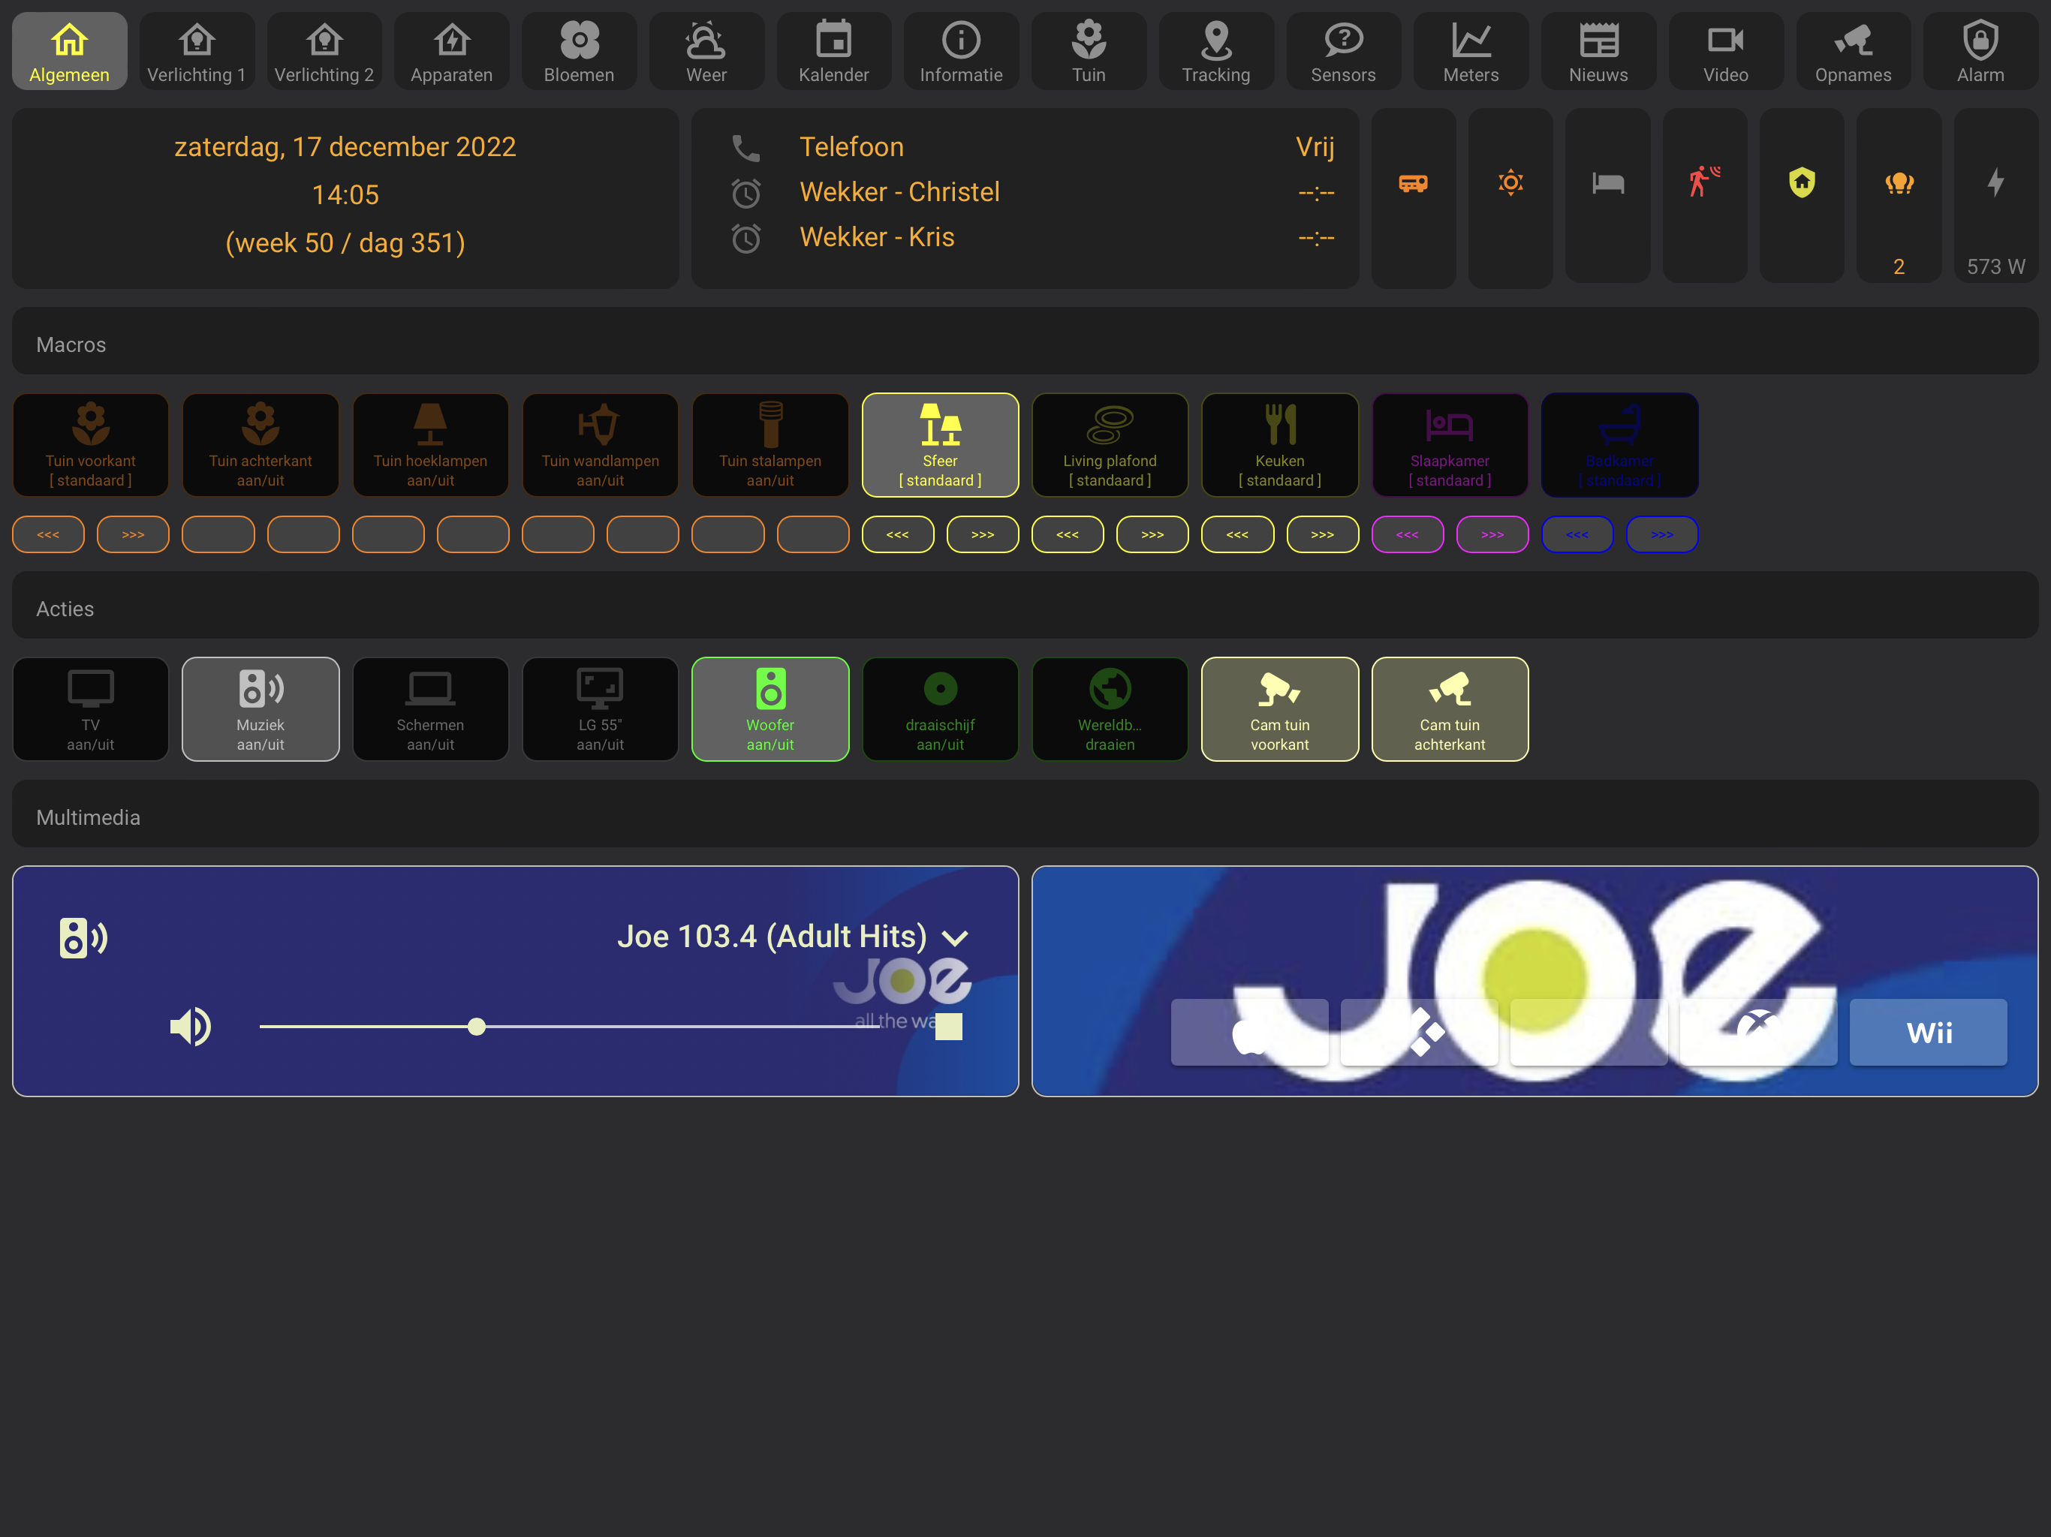
Task: Next preset for Tuin voorkant
Action: pos(134,534)
